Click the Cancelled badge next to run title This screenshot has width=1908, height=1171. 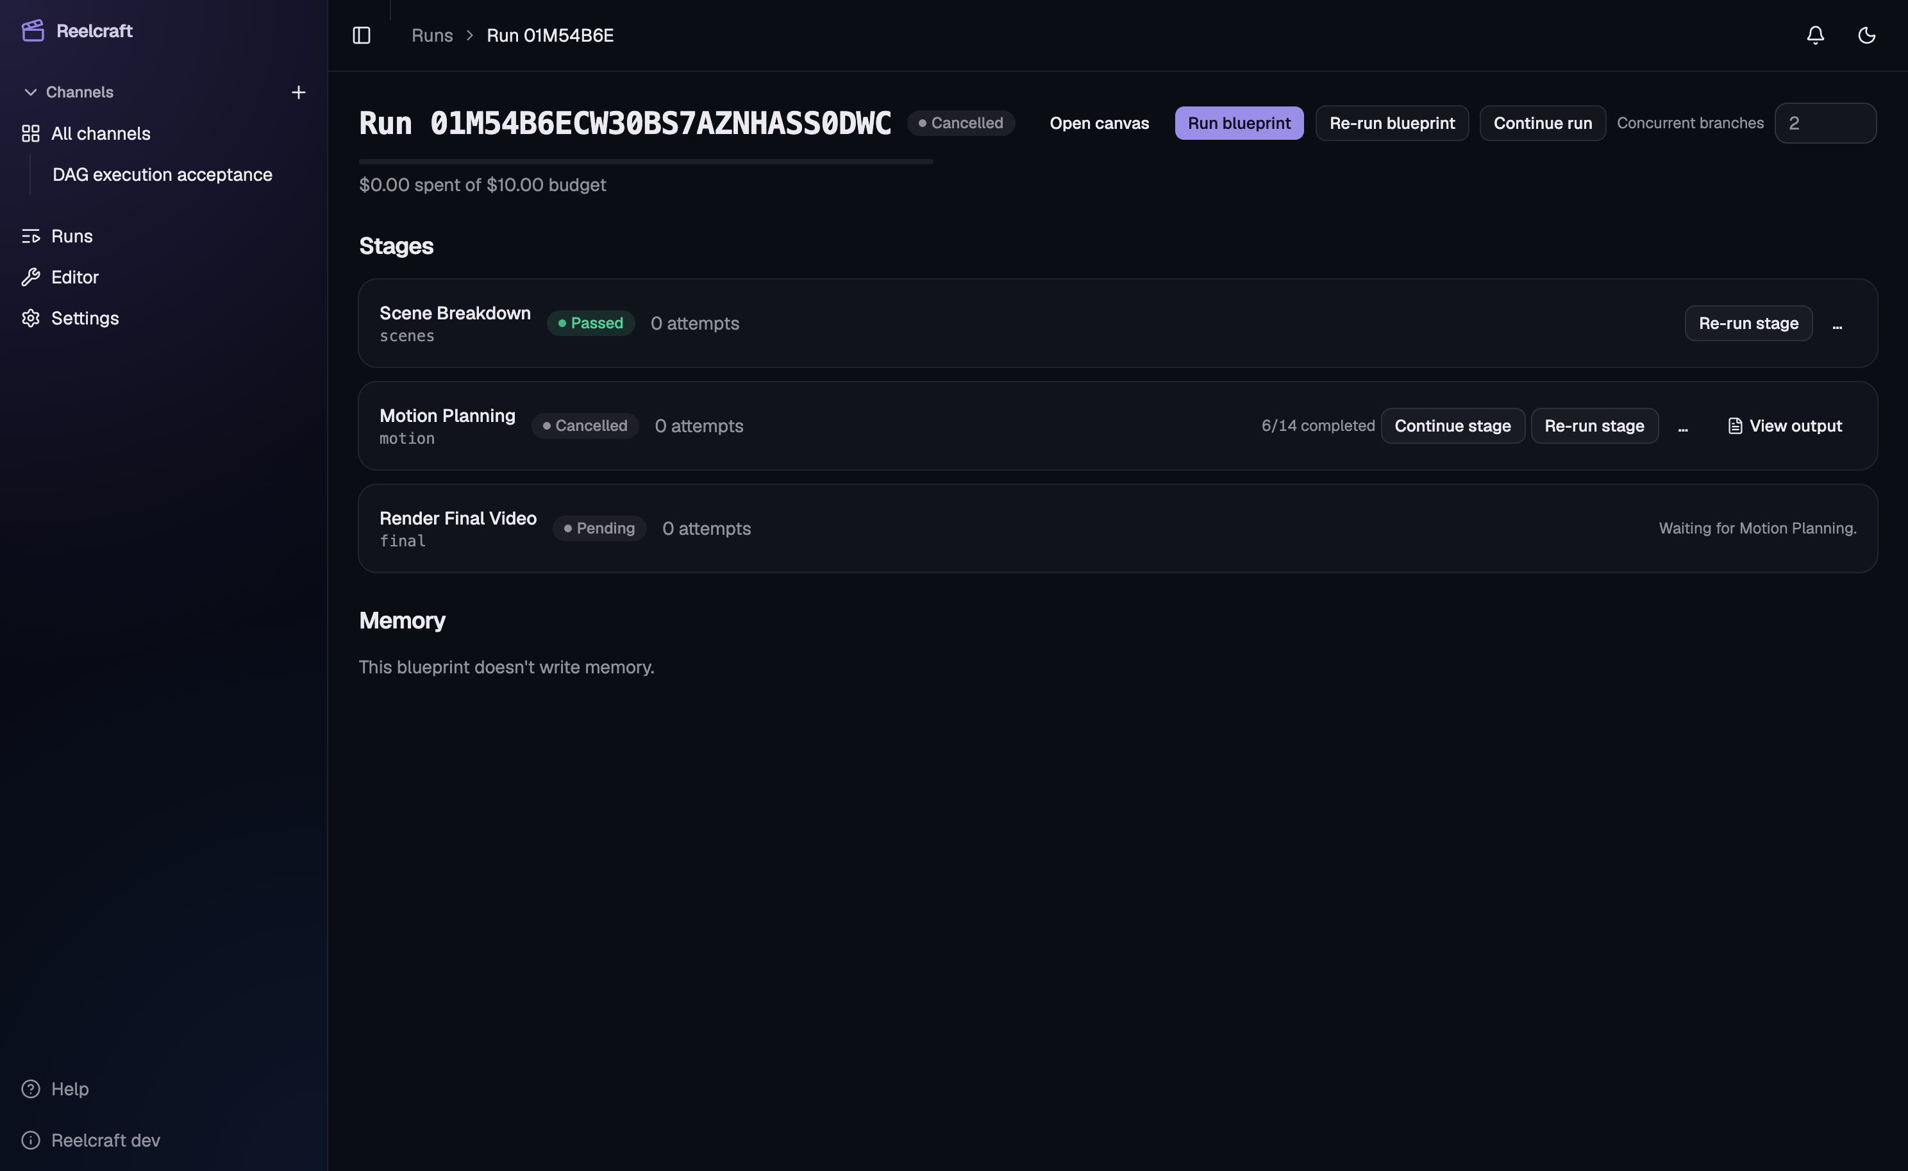click(961, 123)
